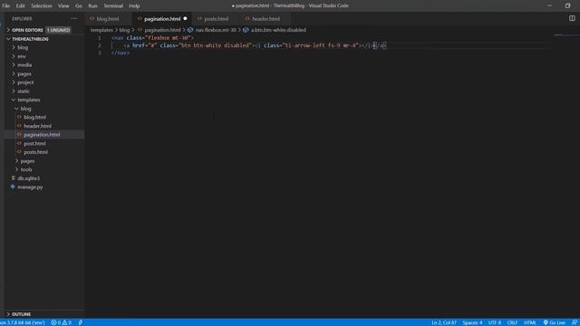Click the HTML file icon on header.html tab
The image size is (580, 326).
coord(247,18)
